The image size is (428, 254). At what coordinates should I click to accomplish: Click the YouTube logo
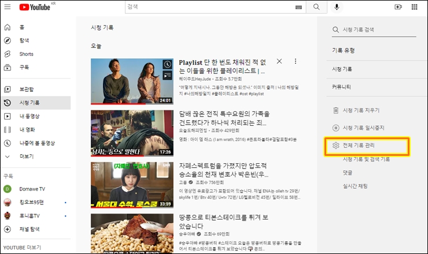click(x=35, y=7)
